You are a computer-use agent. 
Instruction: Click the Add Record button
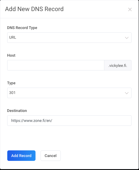(21, 156)
